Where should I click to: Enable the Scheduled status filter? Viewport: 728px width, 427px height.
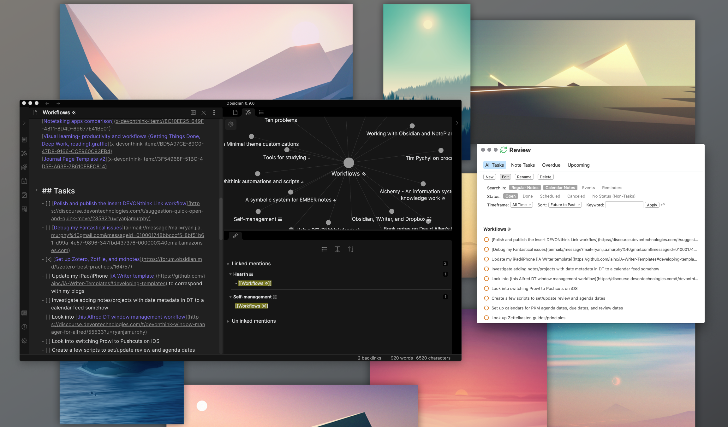[550, 196]
